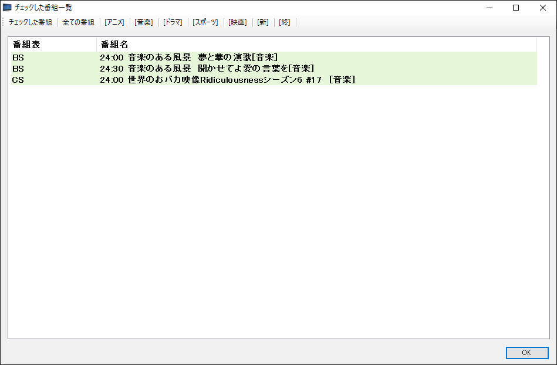
Task: Select the 世界のおバカ映像Ridiculousness row
Action: coord(274,80)
